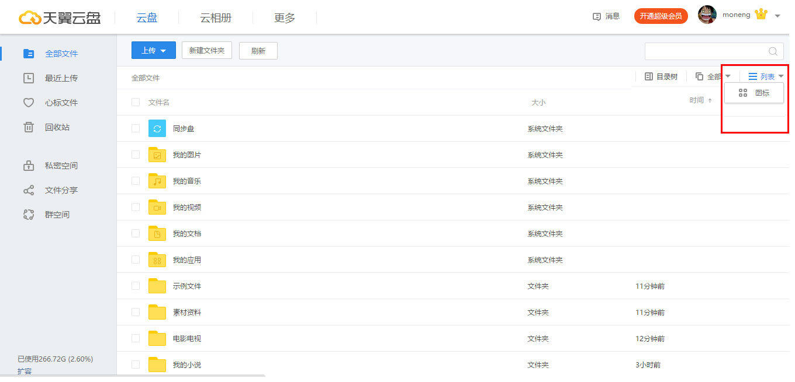This screenshot has width=795, height=382.
Task: Select the 同步盘 sync folder icon
Action: point(157,128)
